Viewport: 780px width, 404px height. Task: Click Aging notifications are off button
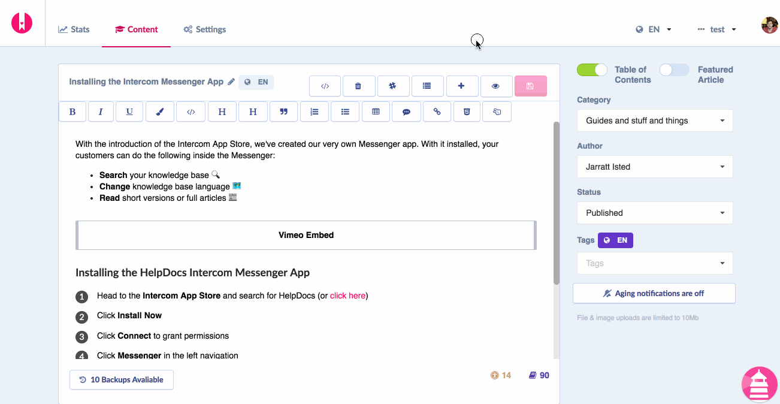(x=654, y=293)
